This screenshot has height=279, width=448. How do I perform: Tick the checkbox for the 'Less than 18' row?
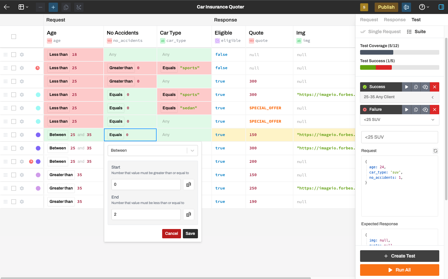tap(13, 54)
